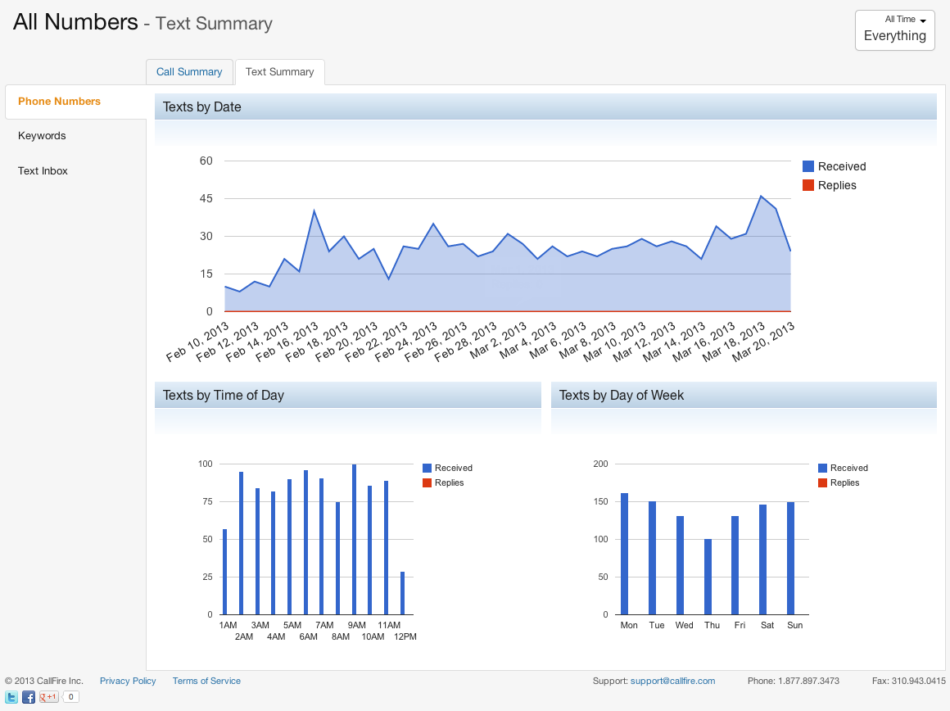Click Received swatch in Time of Day legend
The height and width of the screenshot is (711, 950).
[427, 468]
